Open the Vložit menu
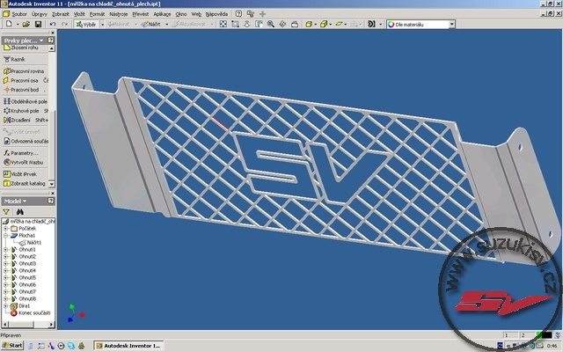 click(79, 14)
